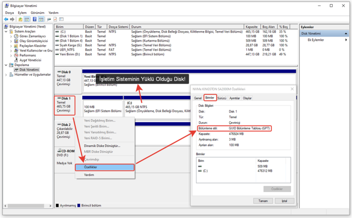Select Paylaşılan Klasörler in the tree

tap(33, 46)
